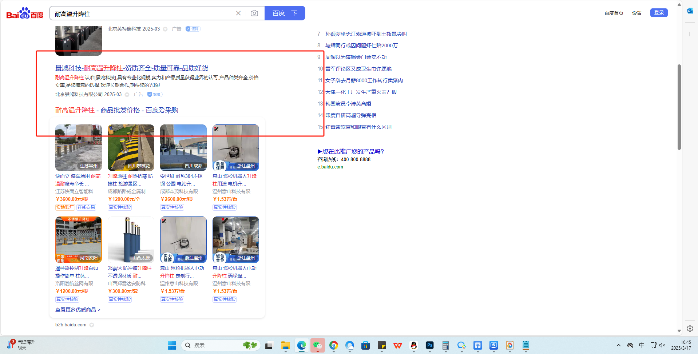Viewport: 698px width, 354px height.
Task: Click the 百度一下 search button
Action: click(285, 13)
